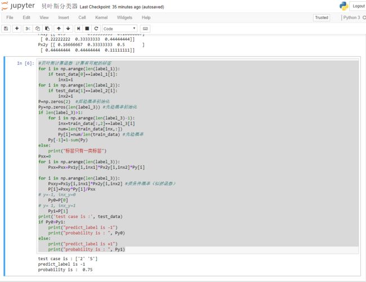
Task: Click the line P[i]=Pxxy*Py[i]/Pxx
Action: (72, 189)
